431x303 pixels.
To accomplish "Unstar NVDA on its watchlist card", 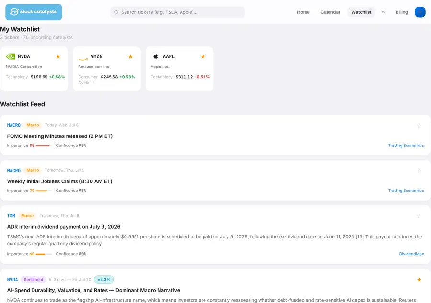I will [58, 56].
